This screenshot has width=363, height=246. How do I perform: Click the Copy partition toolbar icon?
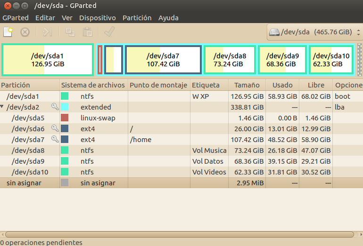[x=70, y=32]
